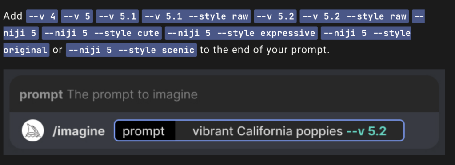Click the prompt description hint text
Viewport: 455px width, 165px height.
(x=132, y=94)
